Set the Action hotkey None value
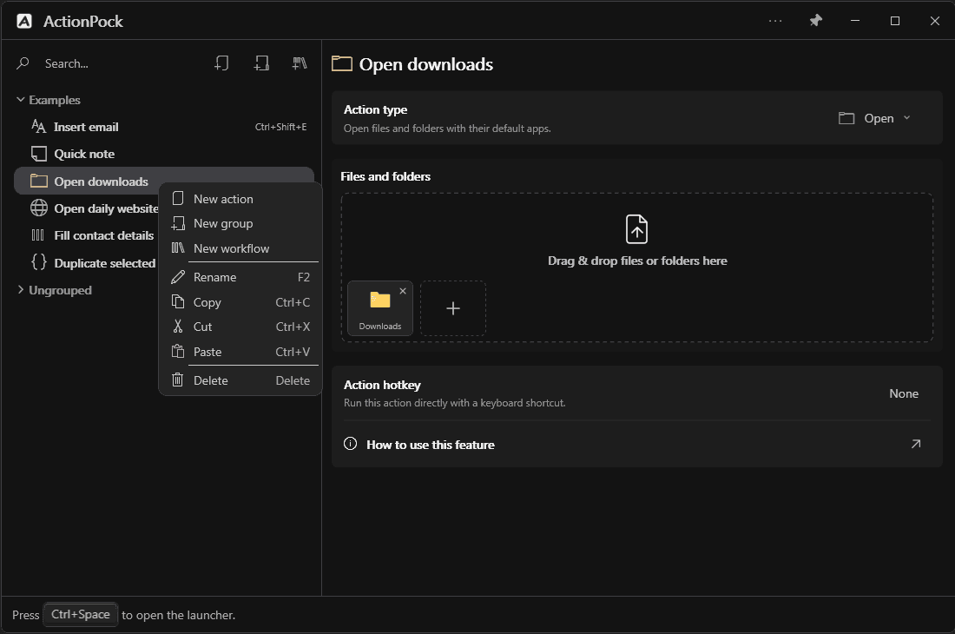 904,394
